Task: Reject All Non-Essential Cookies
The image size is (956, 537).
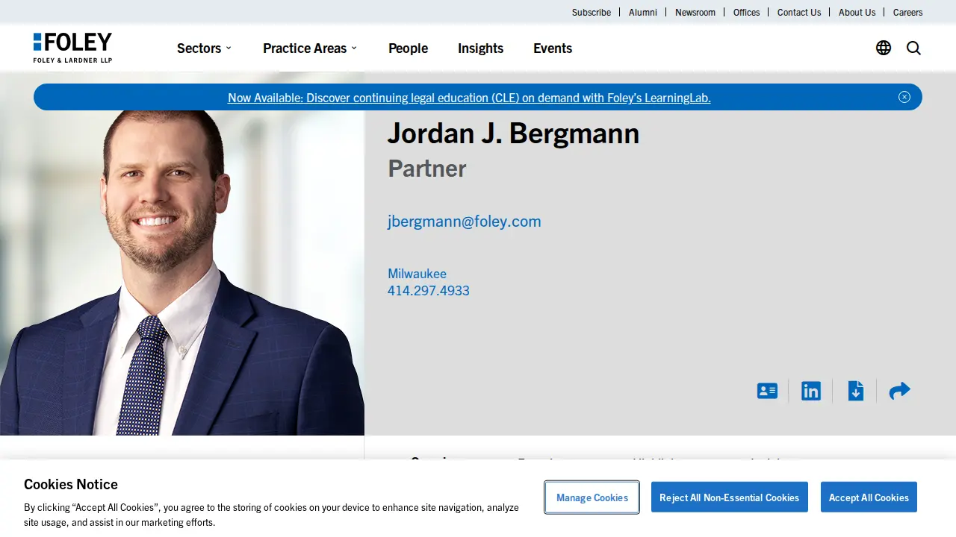Action: point(730,497)
